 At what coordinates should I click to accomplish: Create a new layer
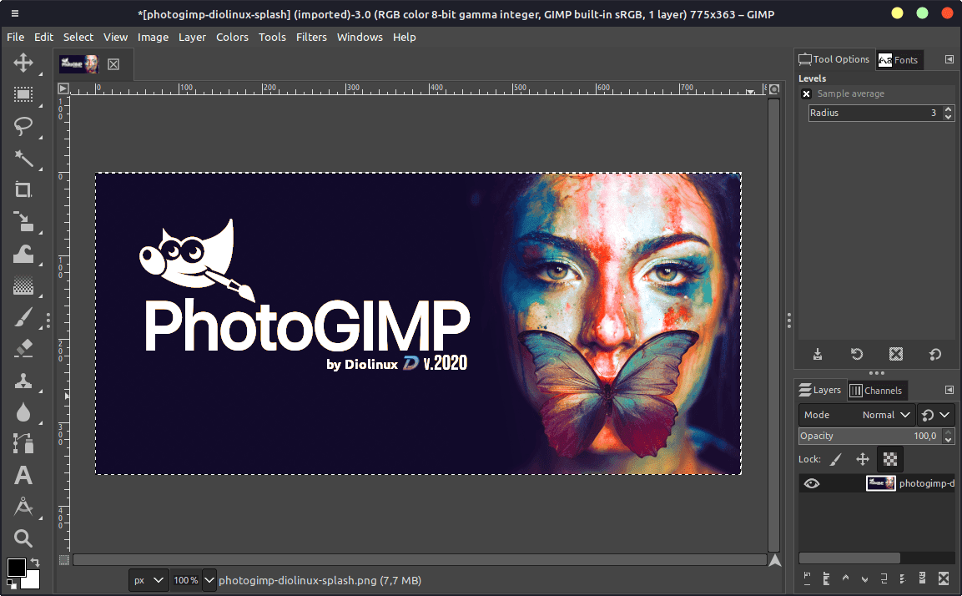coord(807,578)
